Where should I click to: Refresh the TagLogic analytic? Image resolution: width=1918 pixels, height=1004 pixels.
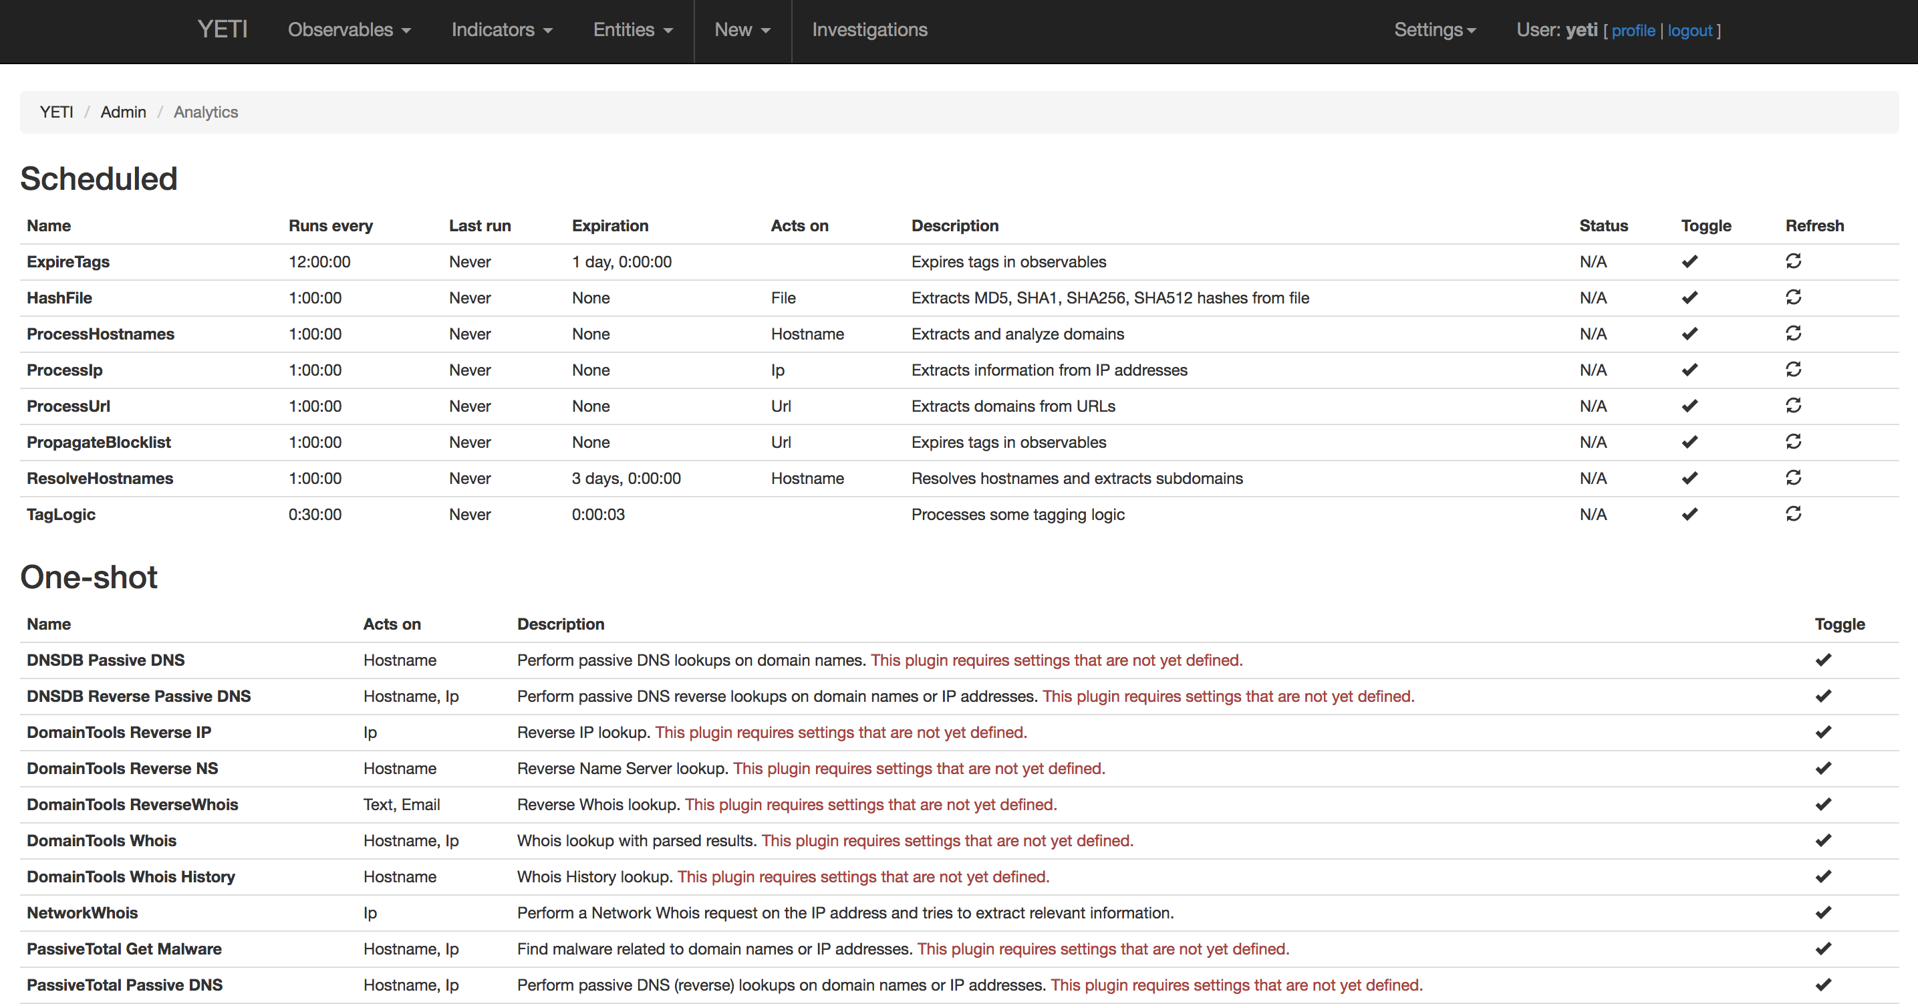click(x=1793, y=514)
